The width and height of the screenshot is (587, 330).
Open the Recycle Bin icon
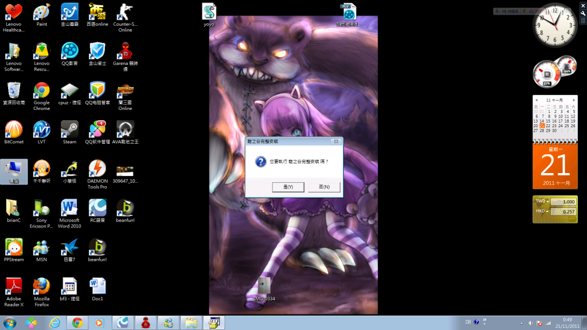[14, 93]
